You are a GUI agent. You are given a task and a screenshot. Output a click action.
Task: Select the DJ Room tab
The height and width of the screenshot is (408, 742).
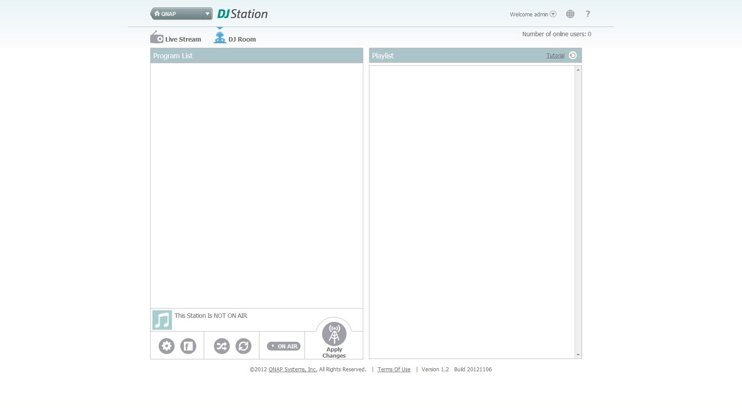tap(235, 38)
